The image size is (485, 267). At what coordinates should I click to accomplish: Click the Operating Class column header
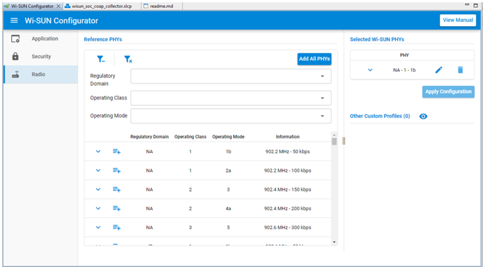tap(190, 137)
